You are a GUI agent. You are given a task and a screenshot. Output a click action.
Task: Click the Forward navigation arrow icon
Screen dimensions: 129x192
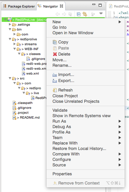point(64,14)
